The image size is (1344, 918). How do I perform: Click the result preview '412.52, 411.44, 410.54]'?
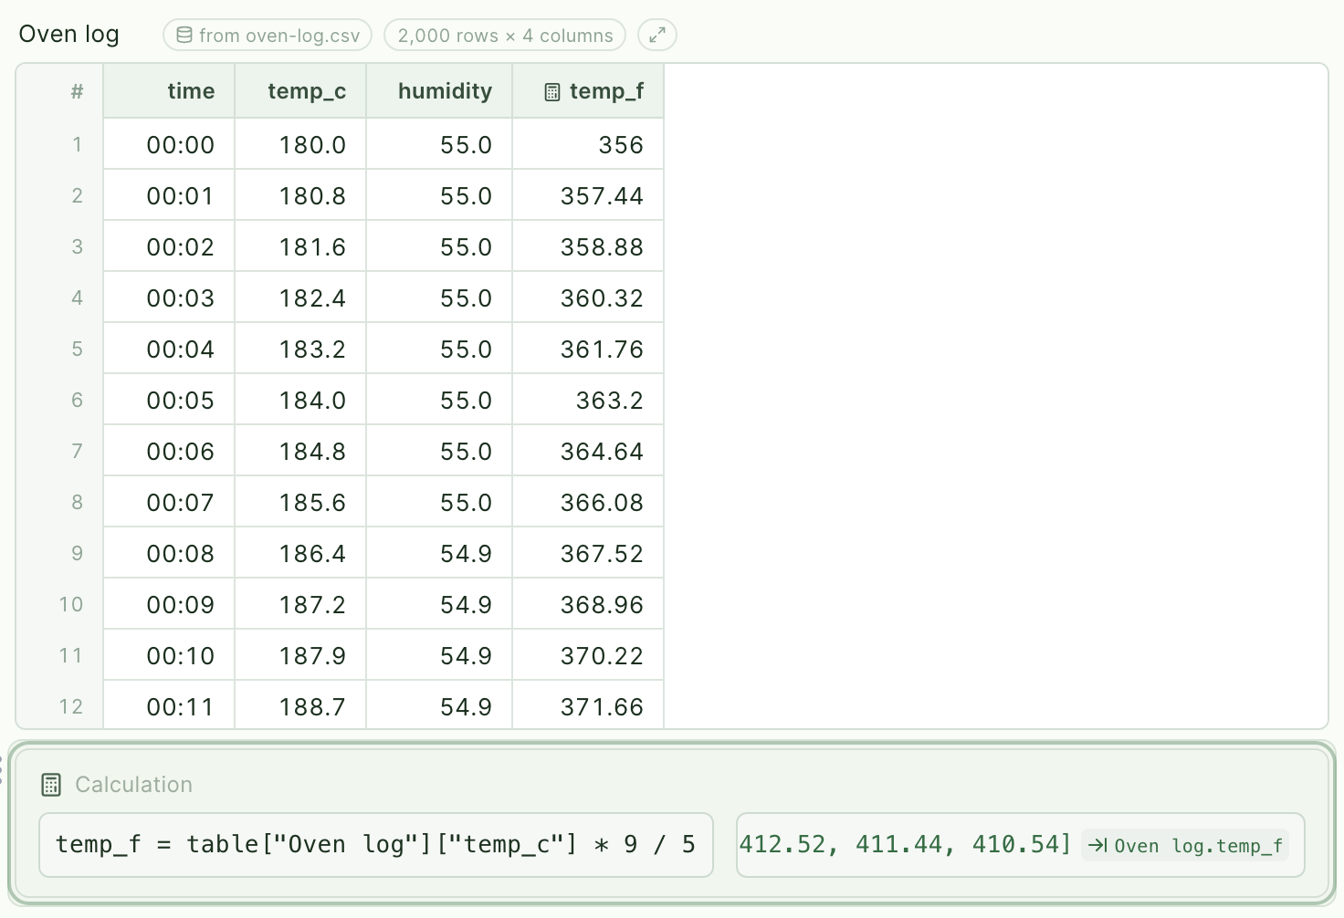tap(905, 844)
